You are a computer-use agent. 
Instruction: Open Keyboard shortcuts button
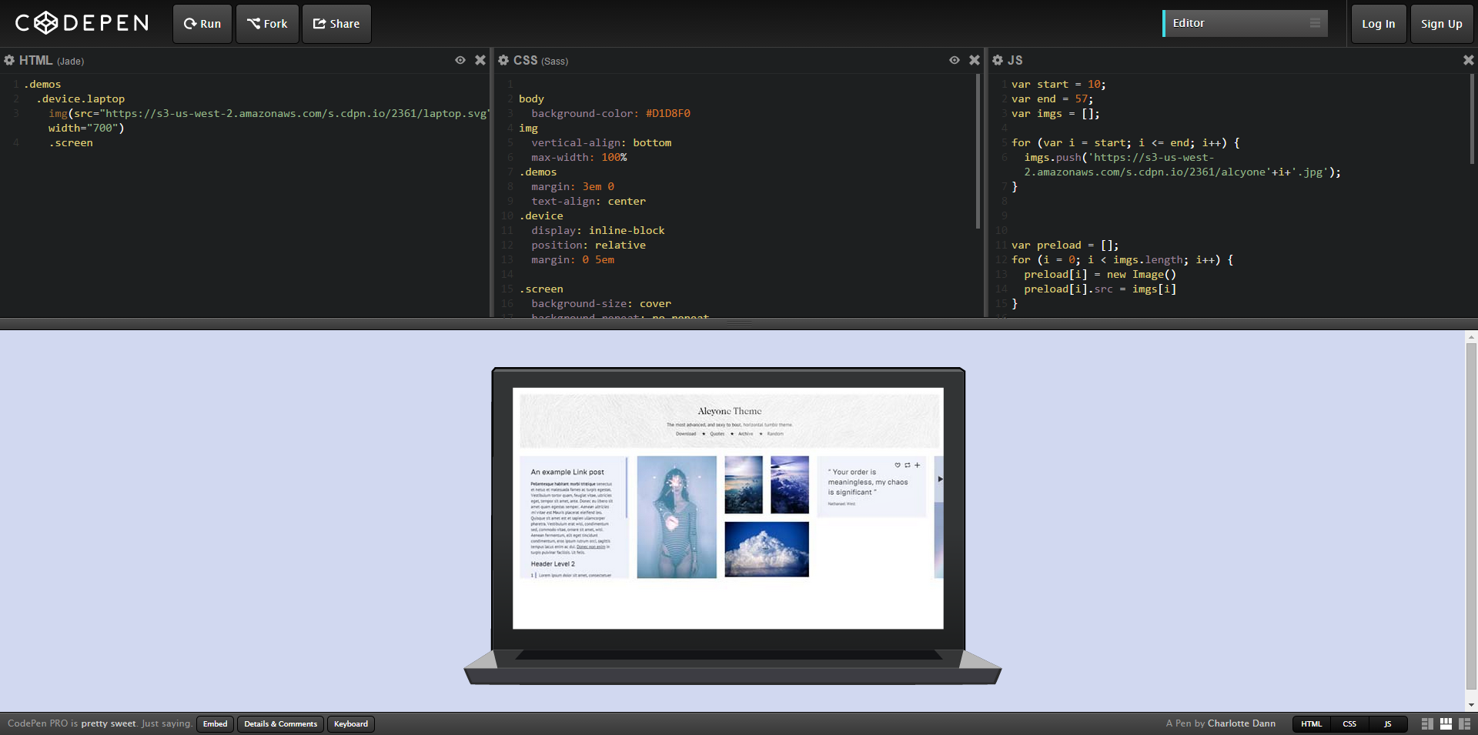[351, 723]
